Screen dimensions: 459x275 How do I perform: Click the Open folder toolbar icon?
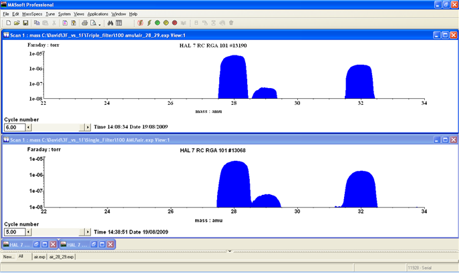[x=16, y=23]
